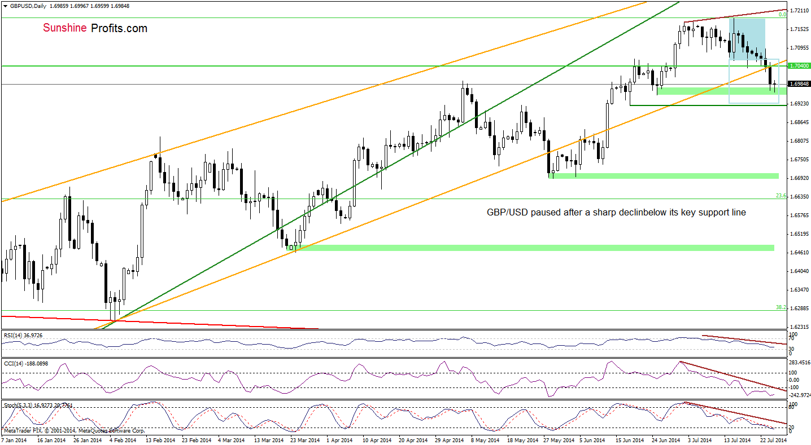Select the RSI(14) 36.9726 indicator label

pos(23,336)
